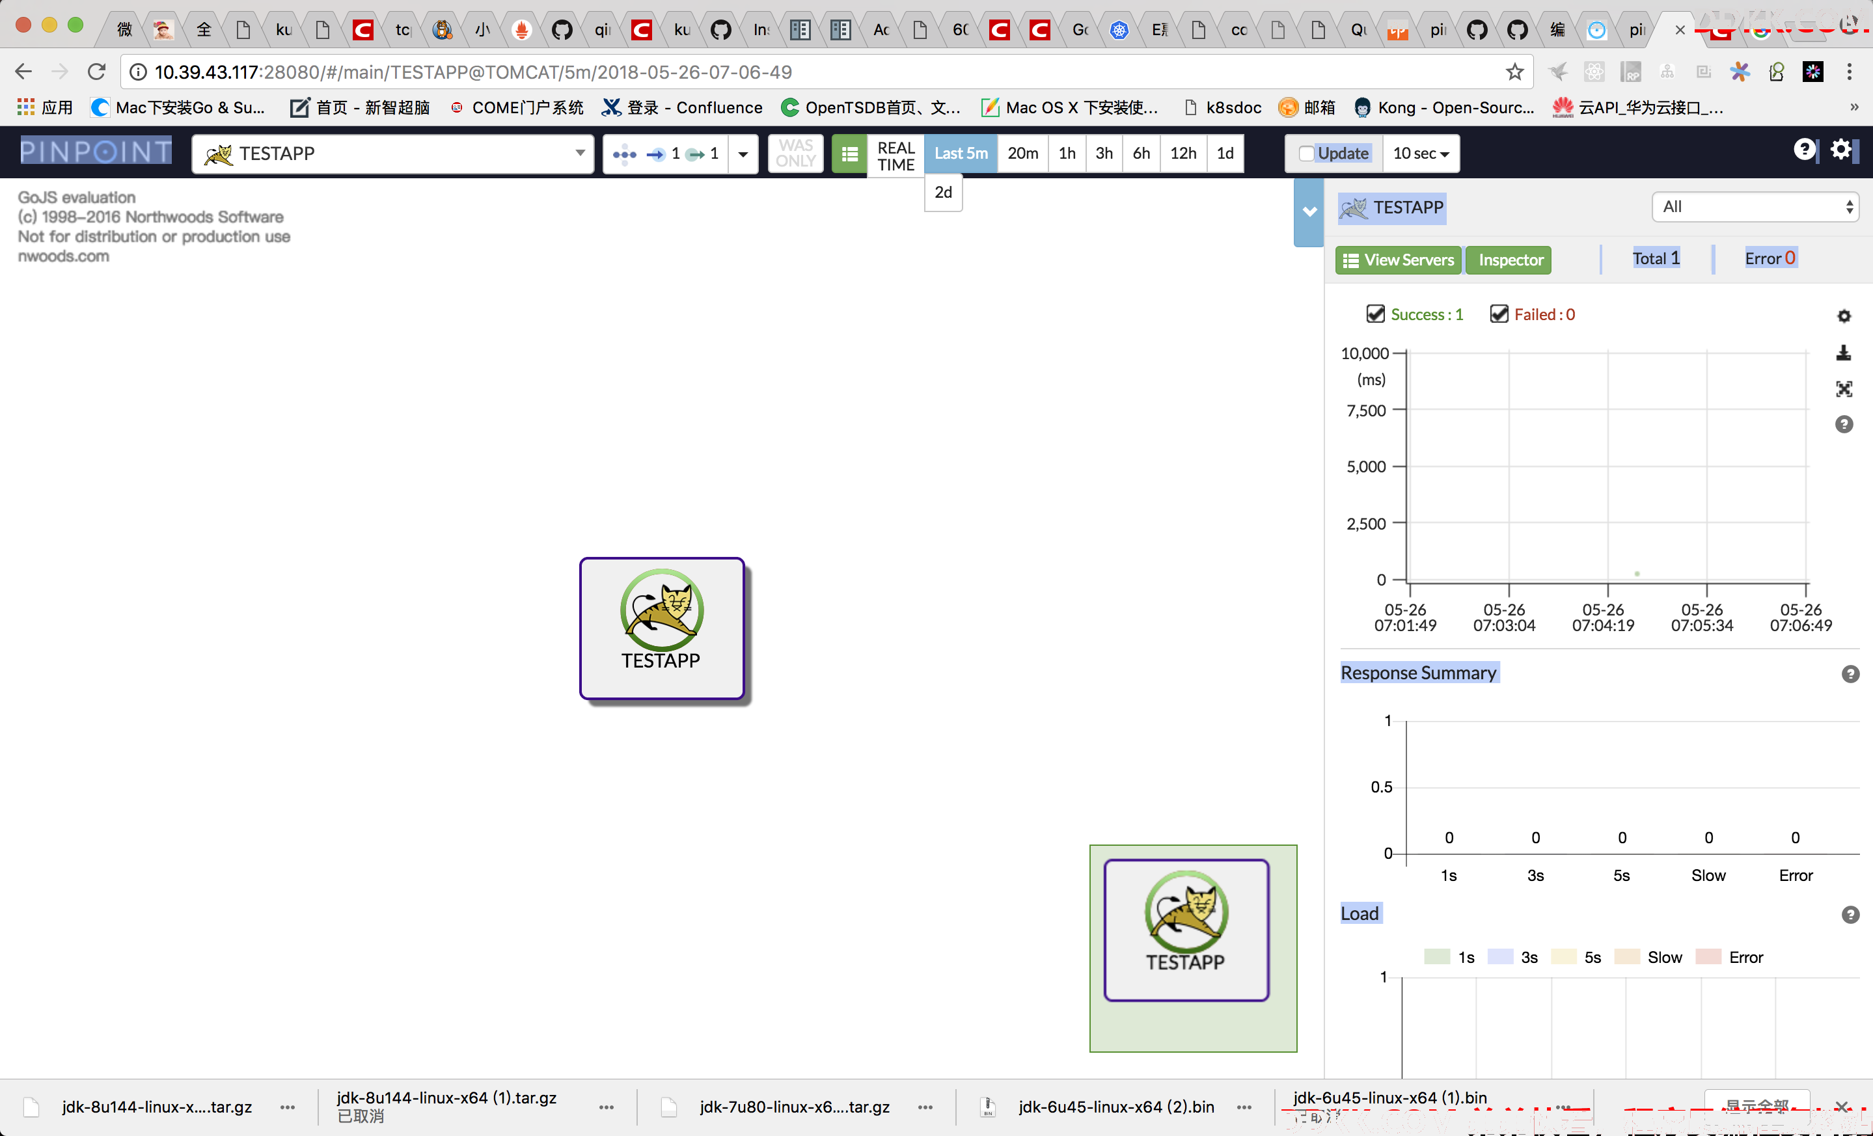Click the Response Summary heading

pyautogui.click(x=1419, y=673)
